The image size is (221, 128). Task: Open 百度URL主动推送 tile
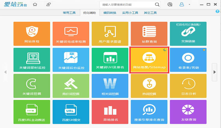[x=32, y=112]
